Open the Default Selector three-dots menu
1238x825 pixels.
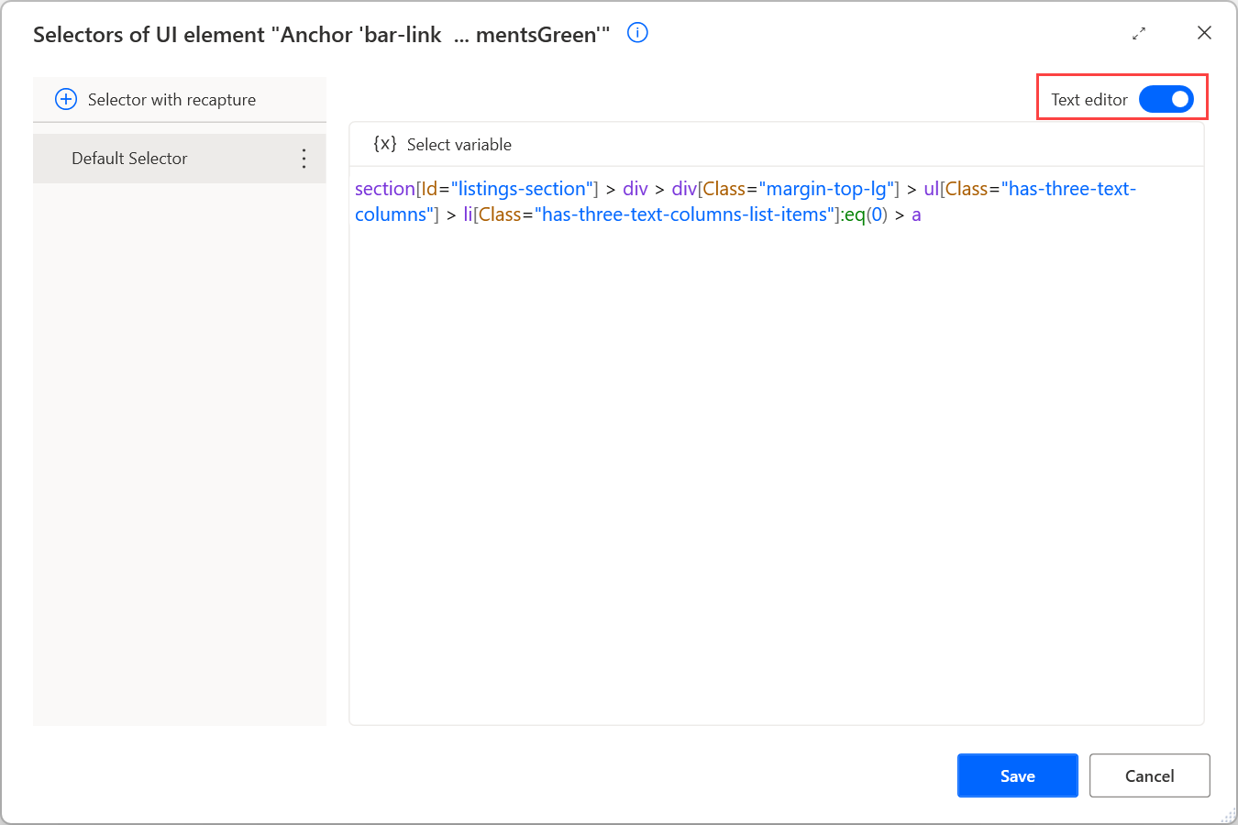(304, 159)
